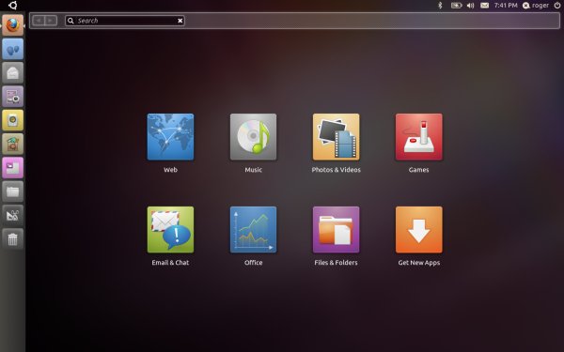Open the Software Center launcher icon
This screenshot has height=352, width=564.
[x=12, y=144]
